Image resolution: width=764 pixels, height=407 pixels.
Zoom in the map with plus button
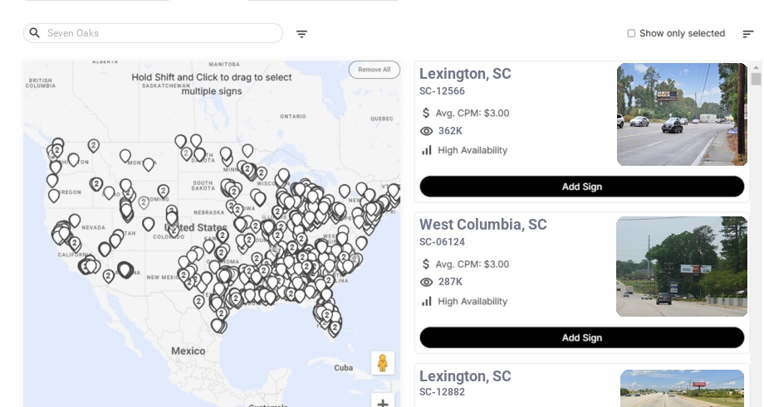pyautogui.click(x=383, y=403)
